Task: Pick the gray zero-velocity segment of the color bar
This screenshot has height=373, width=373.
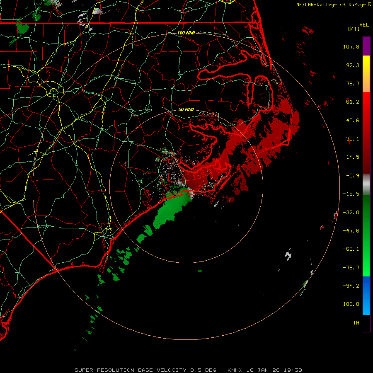Action: pos(366,184)
